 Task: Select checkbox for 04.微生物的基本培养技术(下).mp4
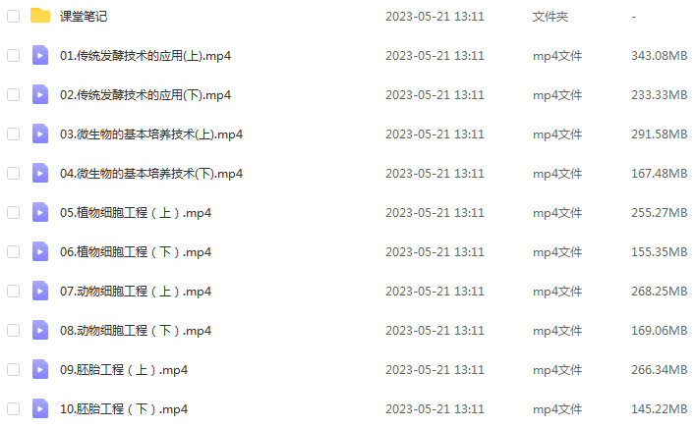(14, 174)
